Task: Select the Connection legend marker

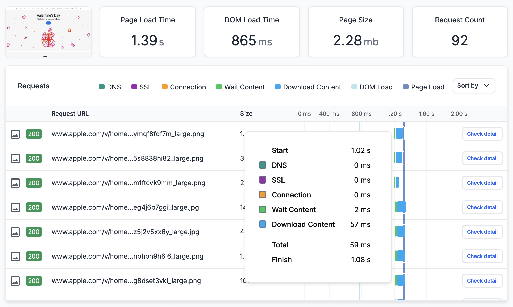Action: pyautogui.click(x=164, y=87)
